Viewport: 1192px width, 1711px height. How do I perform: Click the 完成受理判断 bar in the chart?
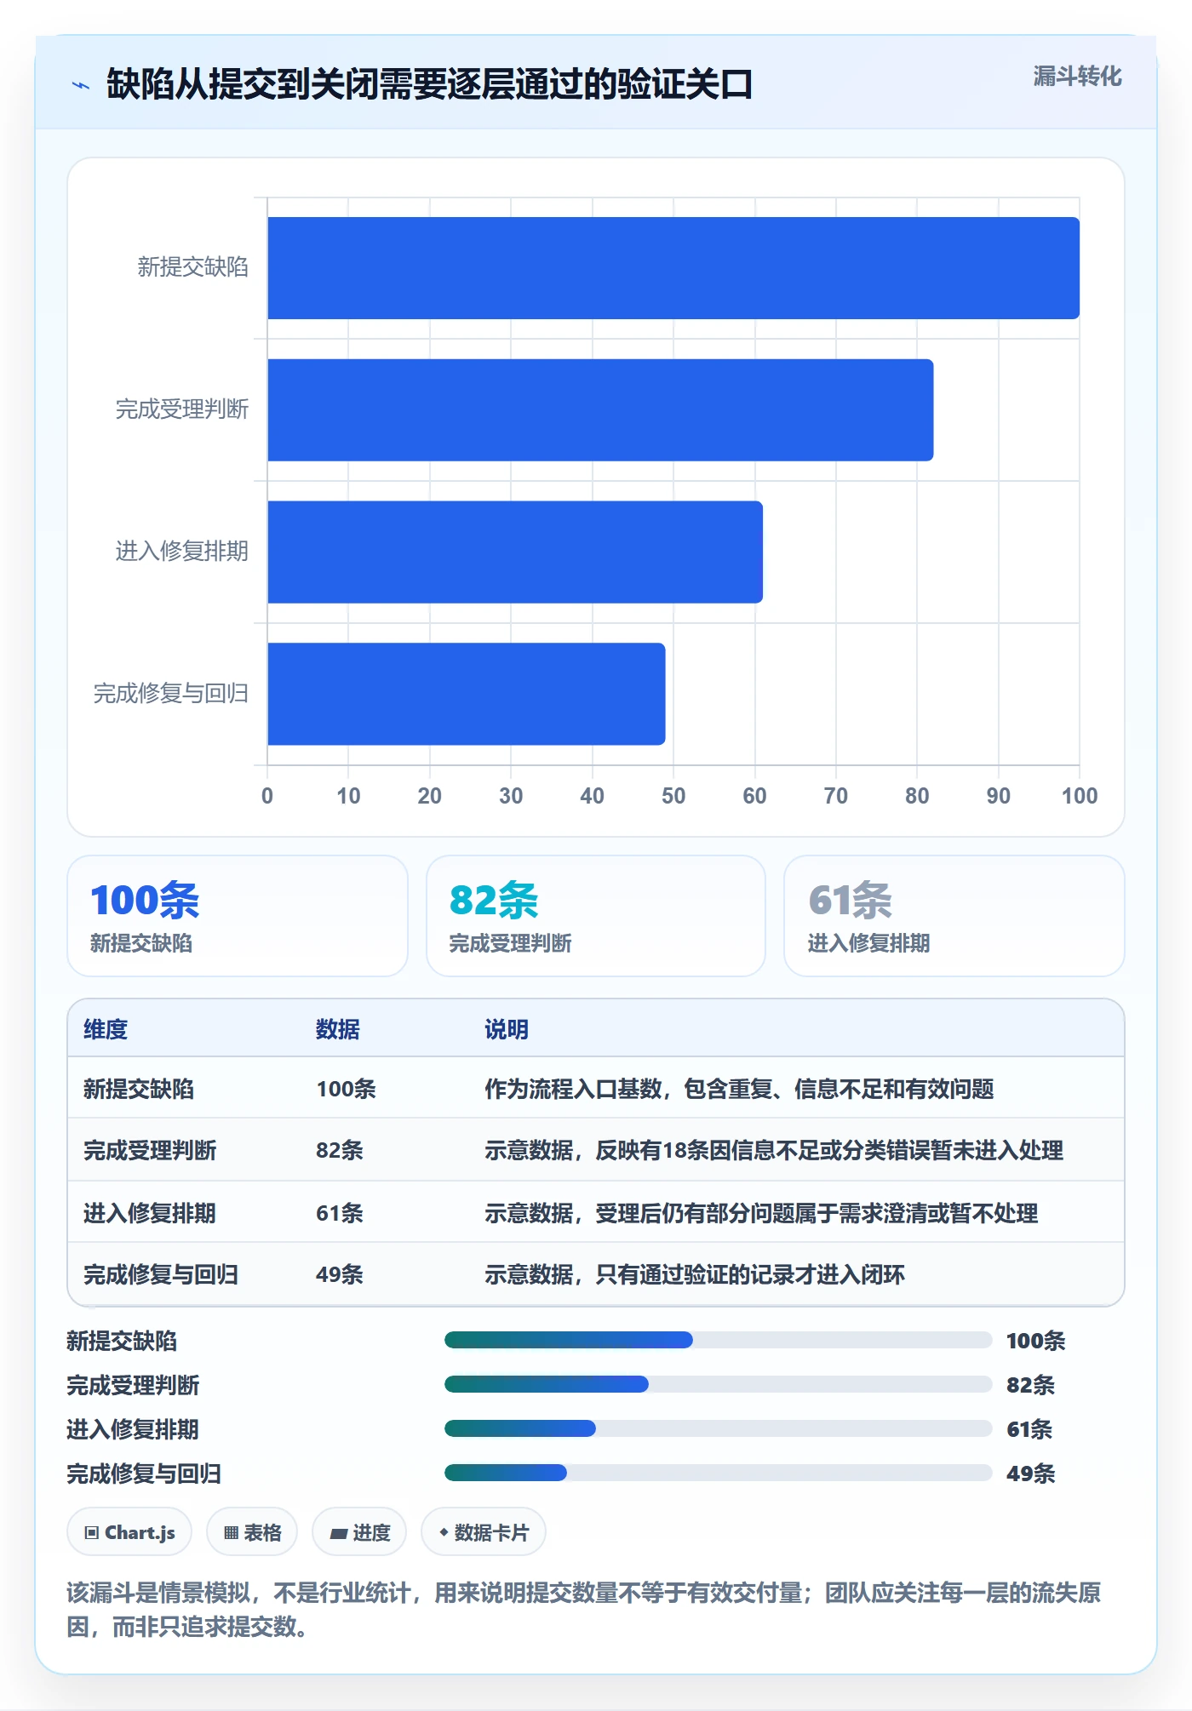click(600, 410)
